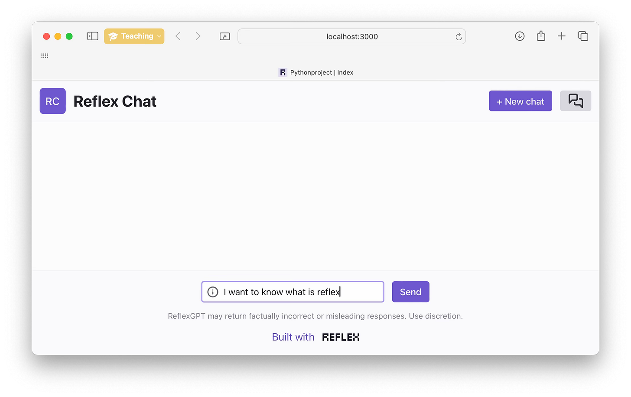
Task: Click into the chat message input field
Action: [293, 292]
